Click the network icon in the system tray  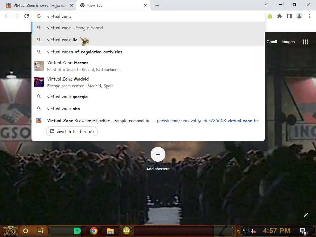(x=246, y=231)
